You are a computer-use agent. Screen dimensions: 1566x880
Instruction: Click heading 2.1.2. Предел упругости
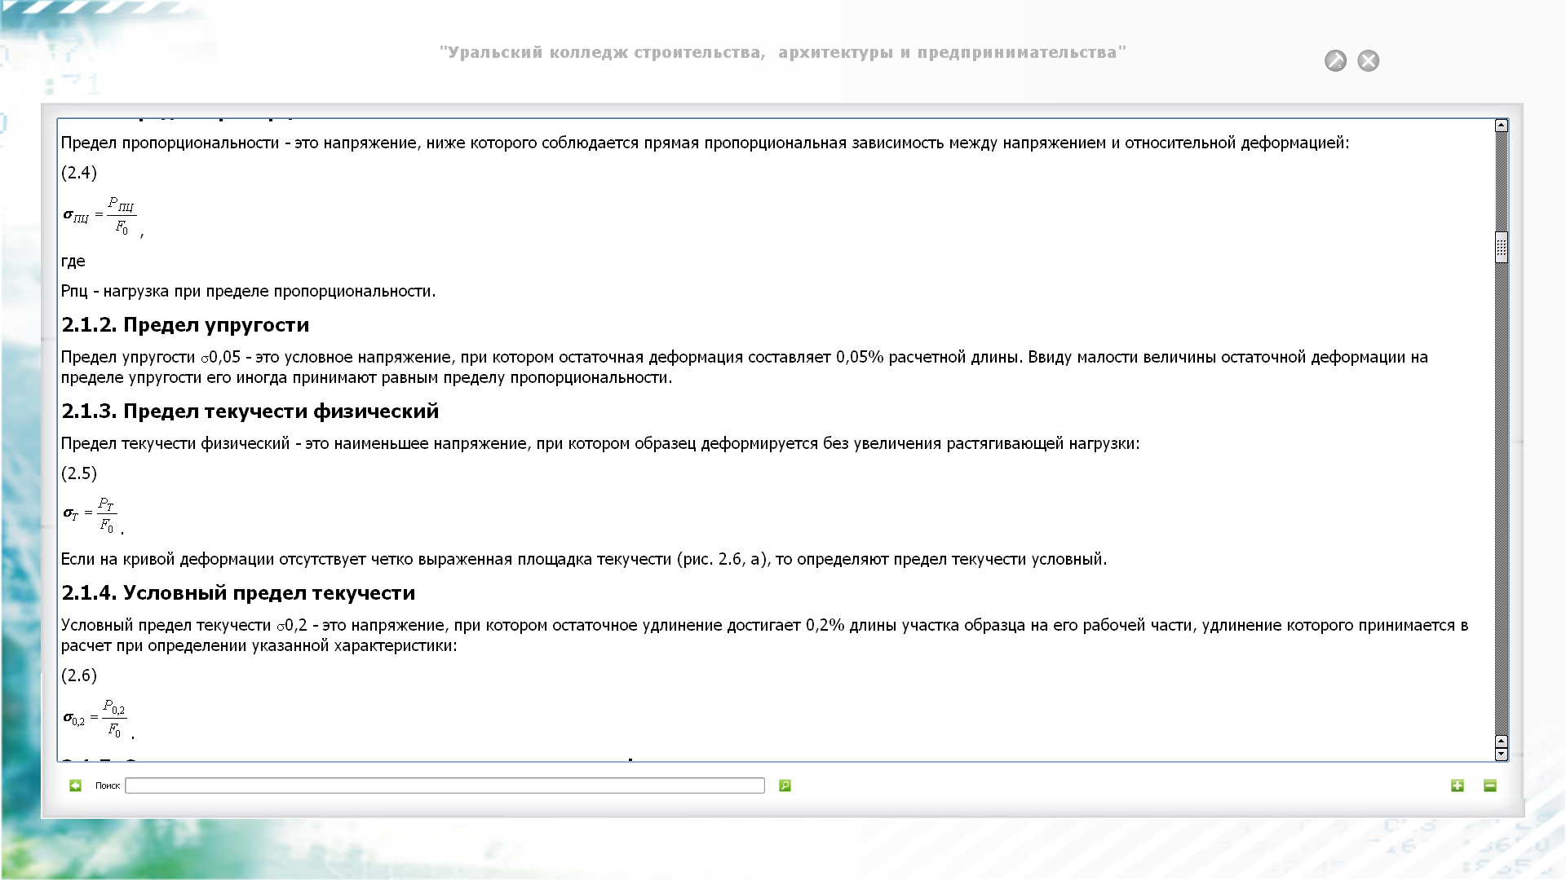(185, 325)
